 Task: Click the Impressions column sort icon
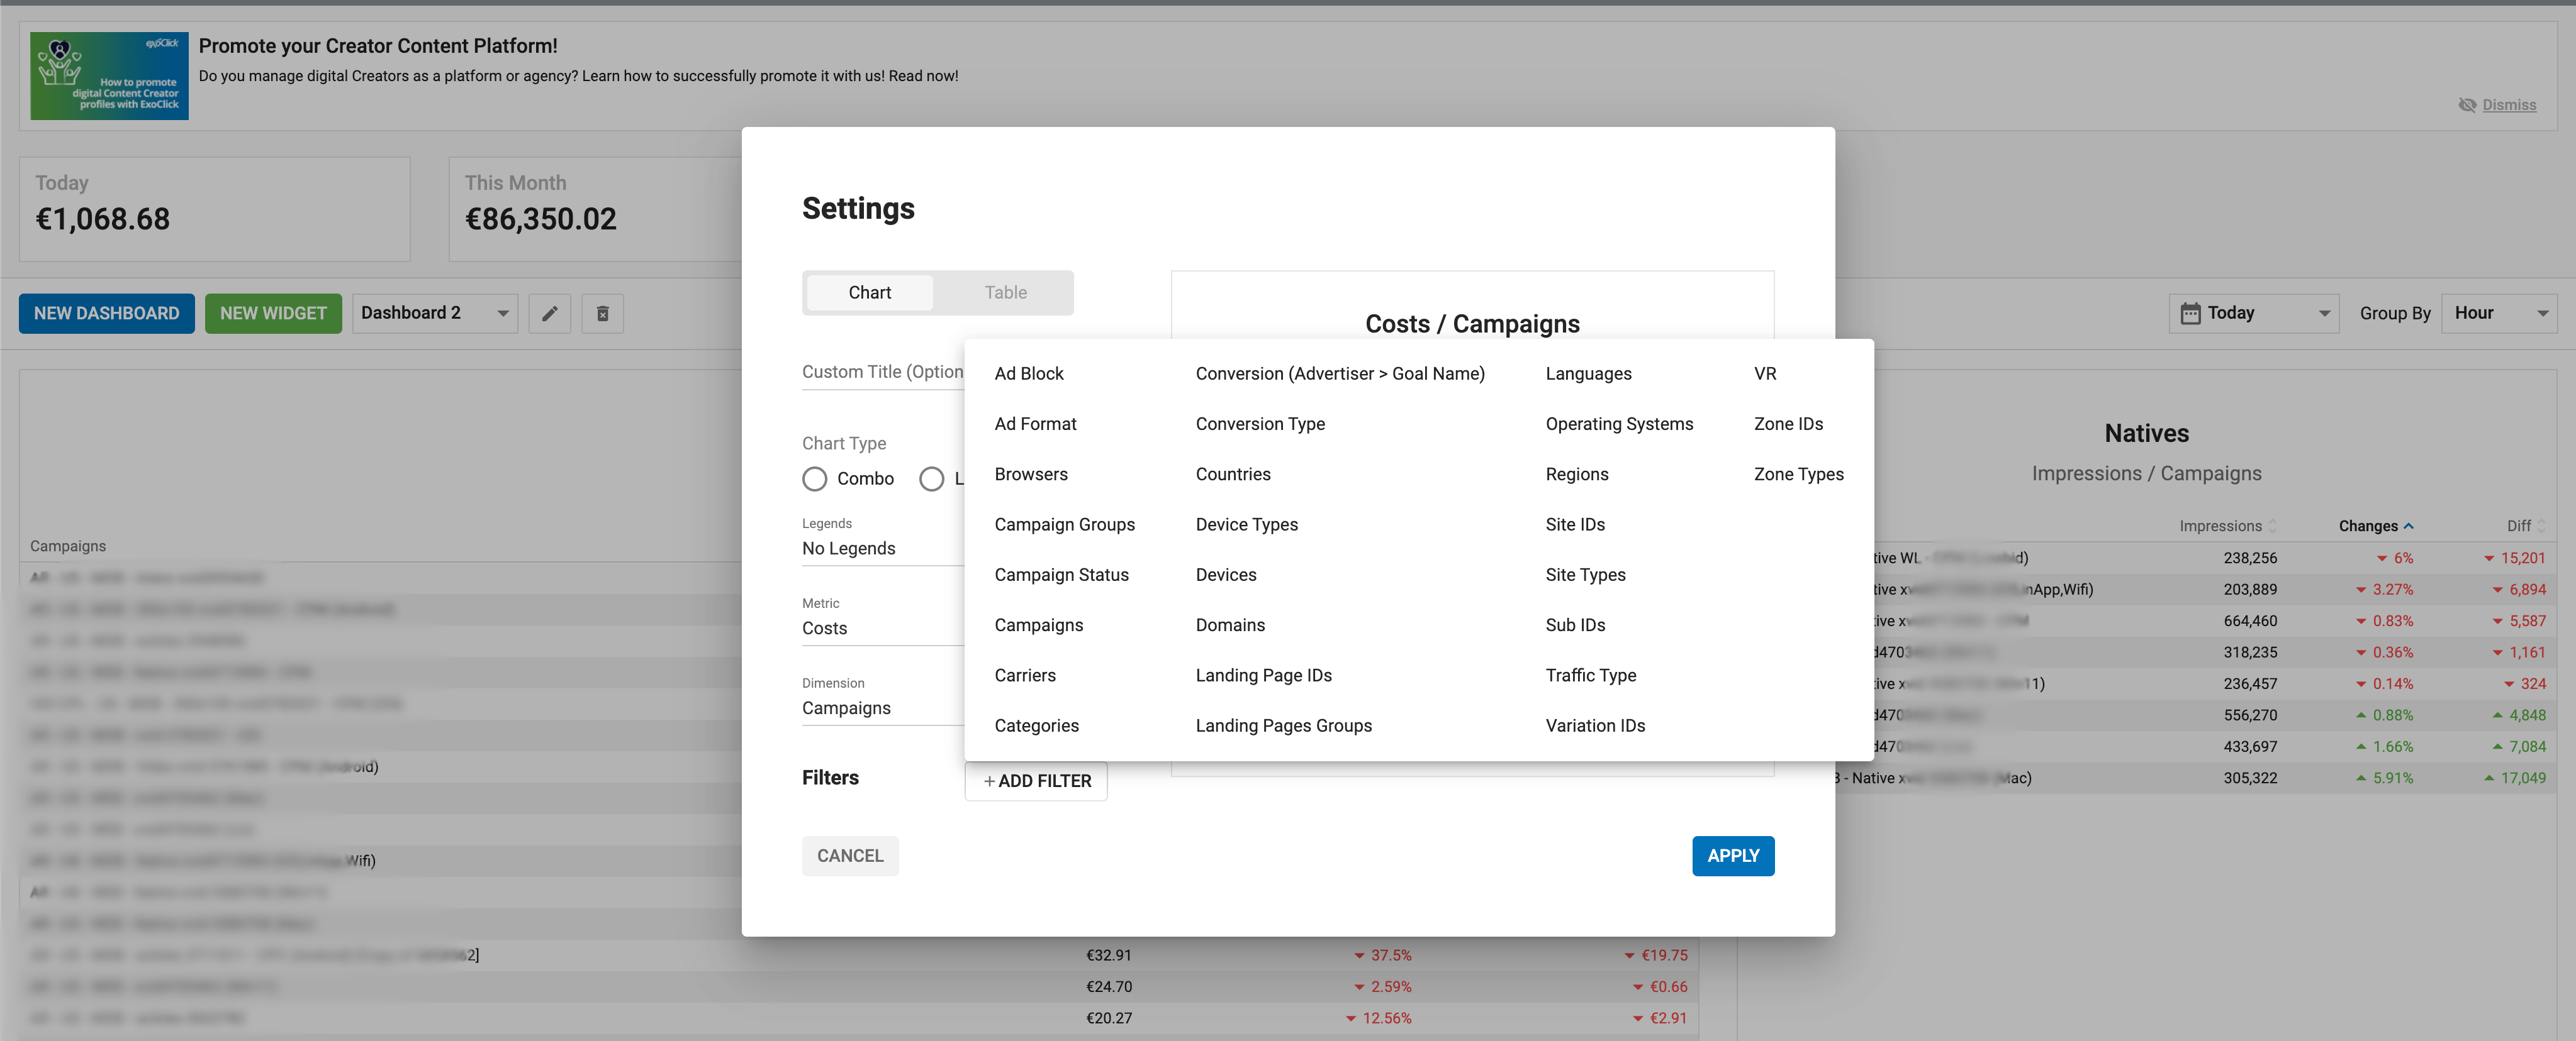coord(2272,527)
